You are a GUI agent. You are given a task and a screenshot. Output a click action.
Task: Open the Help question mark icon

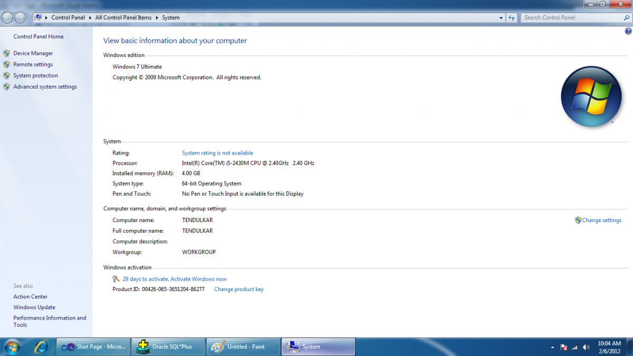point(628,32)
